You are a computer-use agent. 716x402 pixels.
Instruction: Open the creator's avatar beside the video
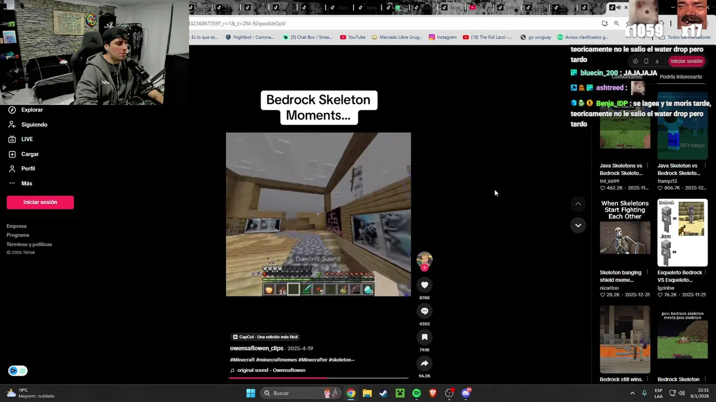[x=425, y=260]
